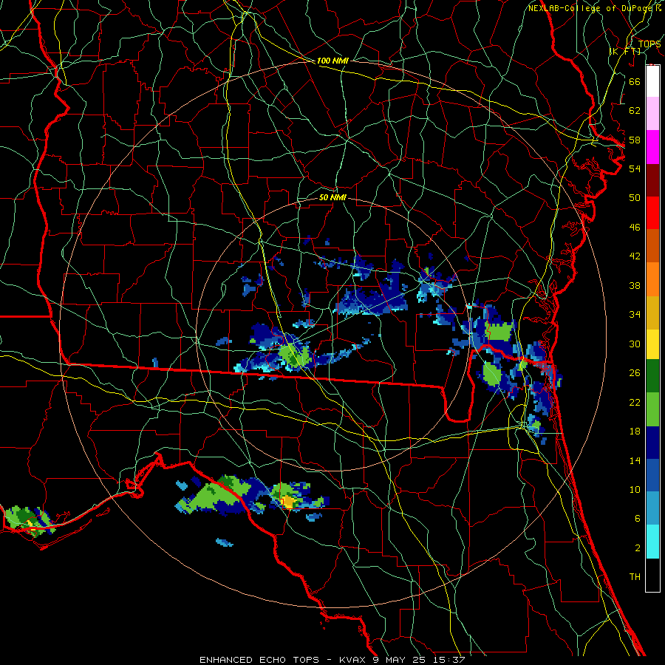665x665 pixels.
Task: Click the light pink legend swatch
Action: [652, 113]
